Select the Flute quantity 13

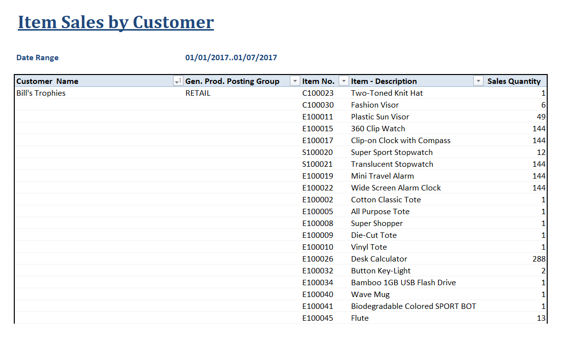(541, 318)
